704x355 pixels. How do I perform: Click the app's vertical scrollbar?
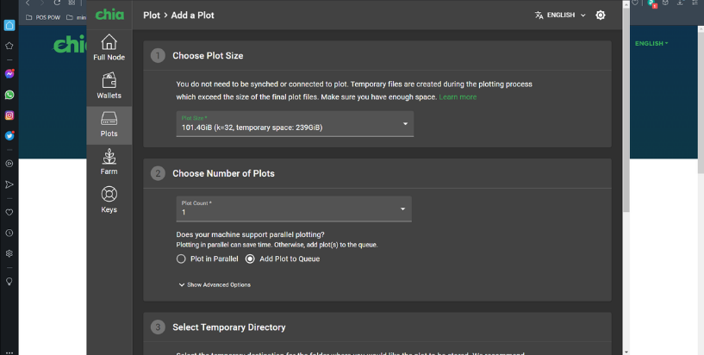(626, 103)
